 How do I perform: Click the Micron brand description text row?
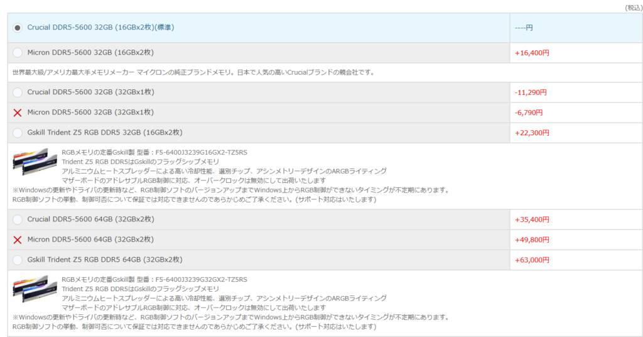tap(193, 72)
